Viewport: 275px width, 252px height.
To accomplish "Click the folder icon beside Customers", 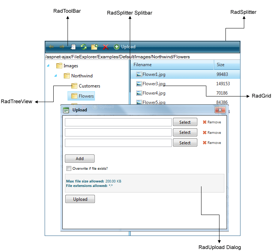I will point(74,86).
